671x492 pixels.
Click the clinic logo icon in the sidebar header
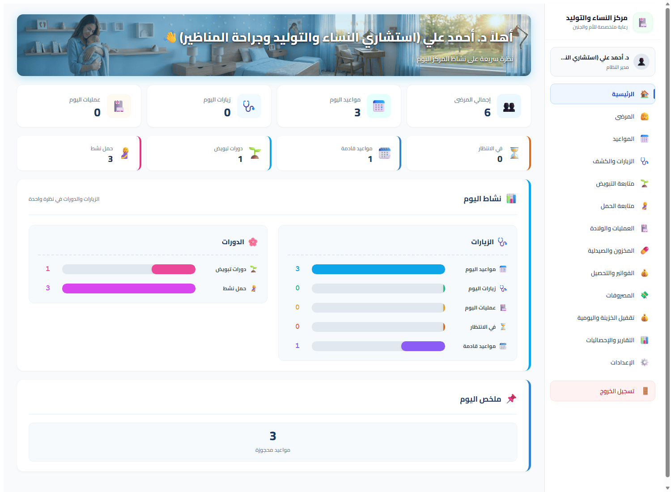643,22
